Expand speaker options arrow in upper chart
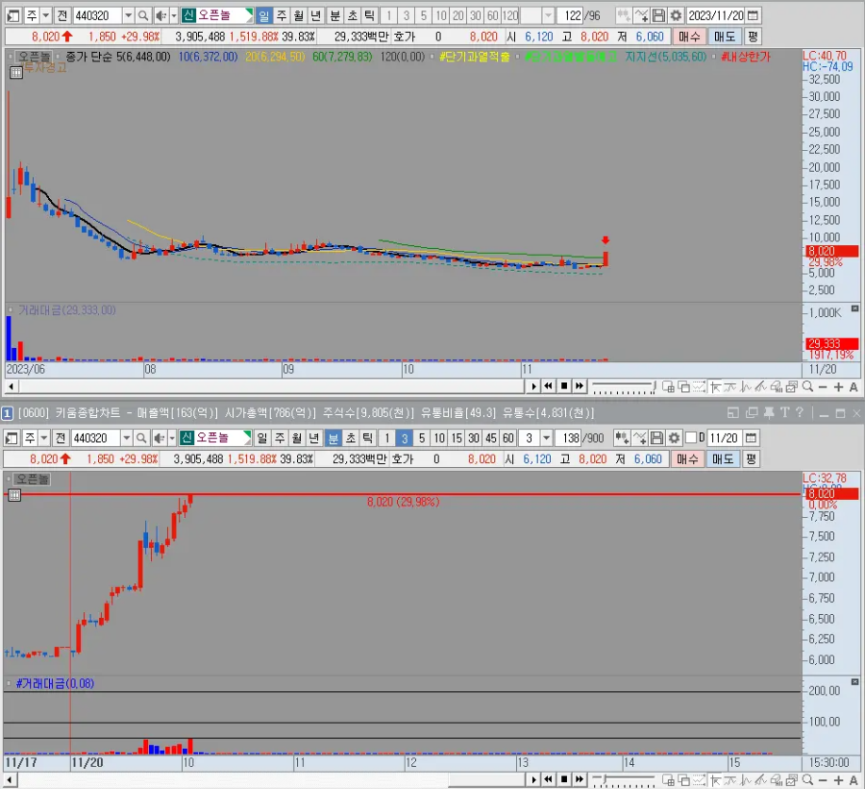The width and height of the screenshot is (865, 789). (x=173, y=15)
